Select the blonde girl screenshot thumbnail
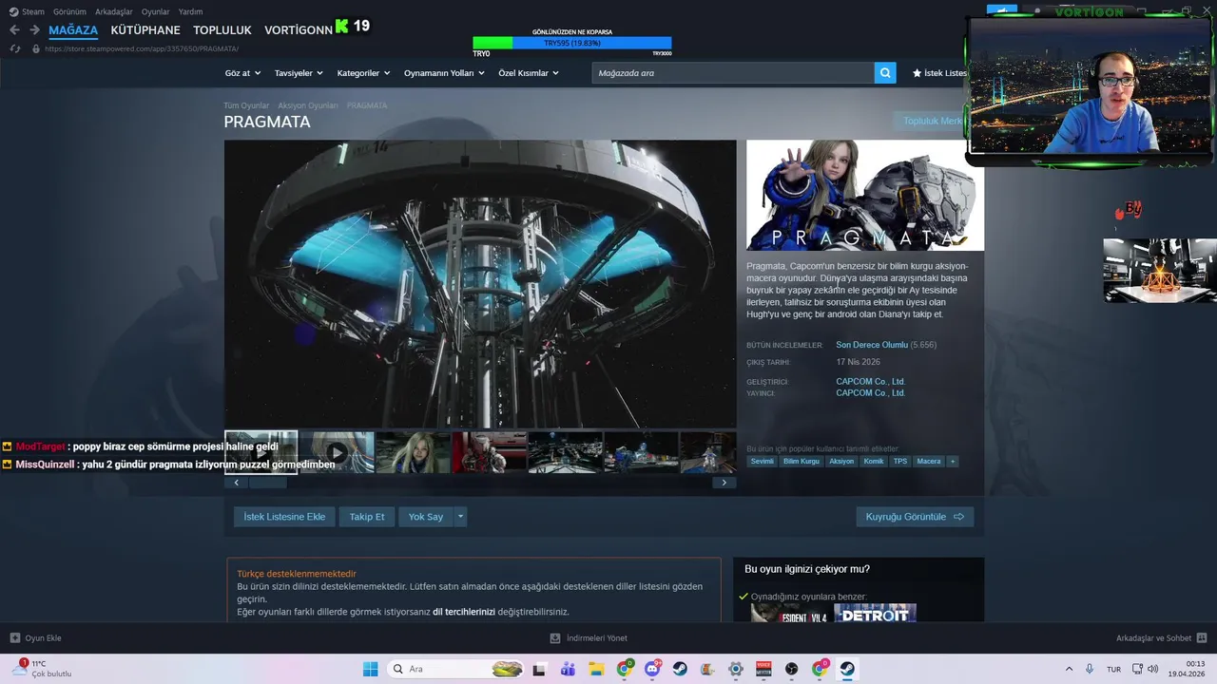1217x684 pixels. pos(414,452)
